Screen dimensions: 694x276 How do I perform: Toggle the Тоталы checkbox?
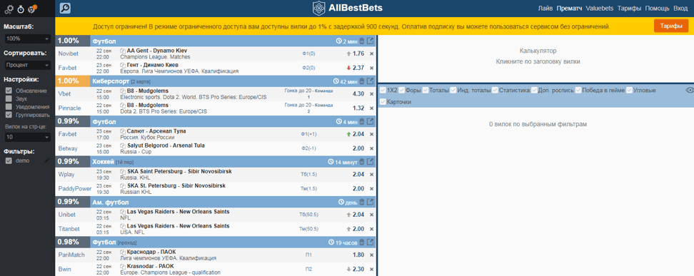(x=426, y=91)
